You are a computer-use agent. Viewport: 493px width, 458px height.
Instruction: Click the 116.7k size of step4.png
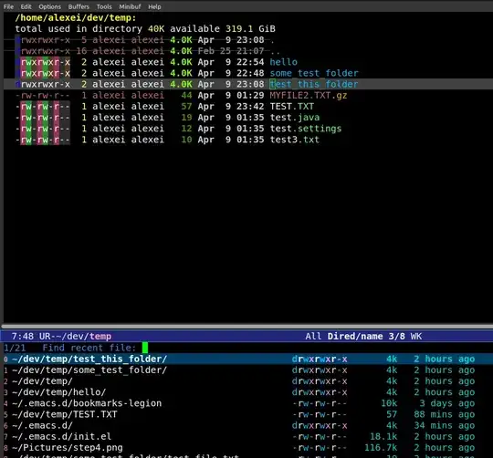pyautogui.click(x=381, y=448)
